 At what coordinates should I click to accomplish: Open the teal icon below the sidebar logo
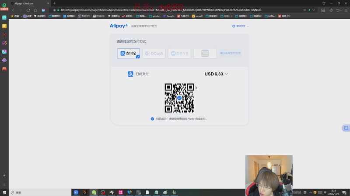pos(4,17)
